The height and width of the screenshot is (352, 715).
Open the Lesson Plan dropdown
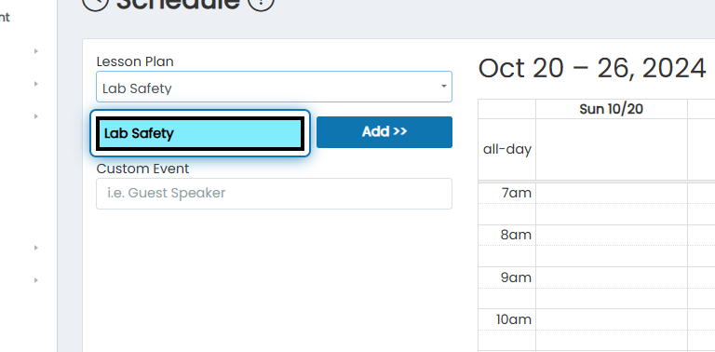click(x=274, y=87)
